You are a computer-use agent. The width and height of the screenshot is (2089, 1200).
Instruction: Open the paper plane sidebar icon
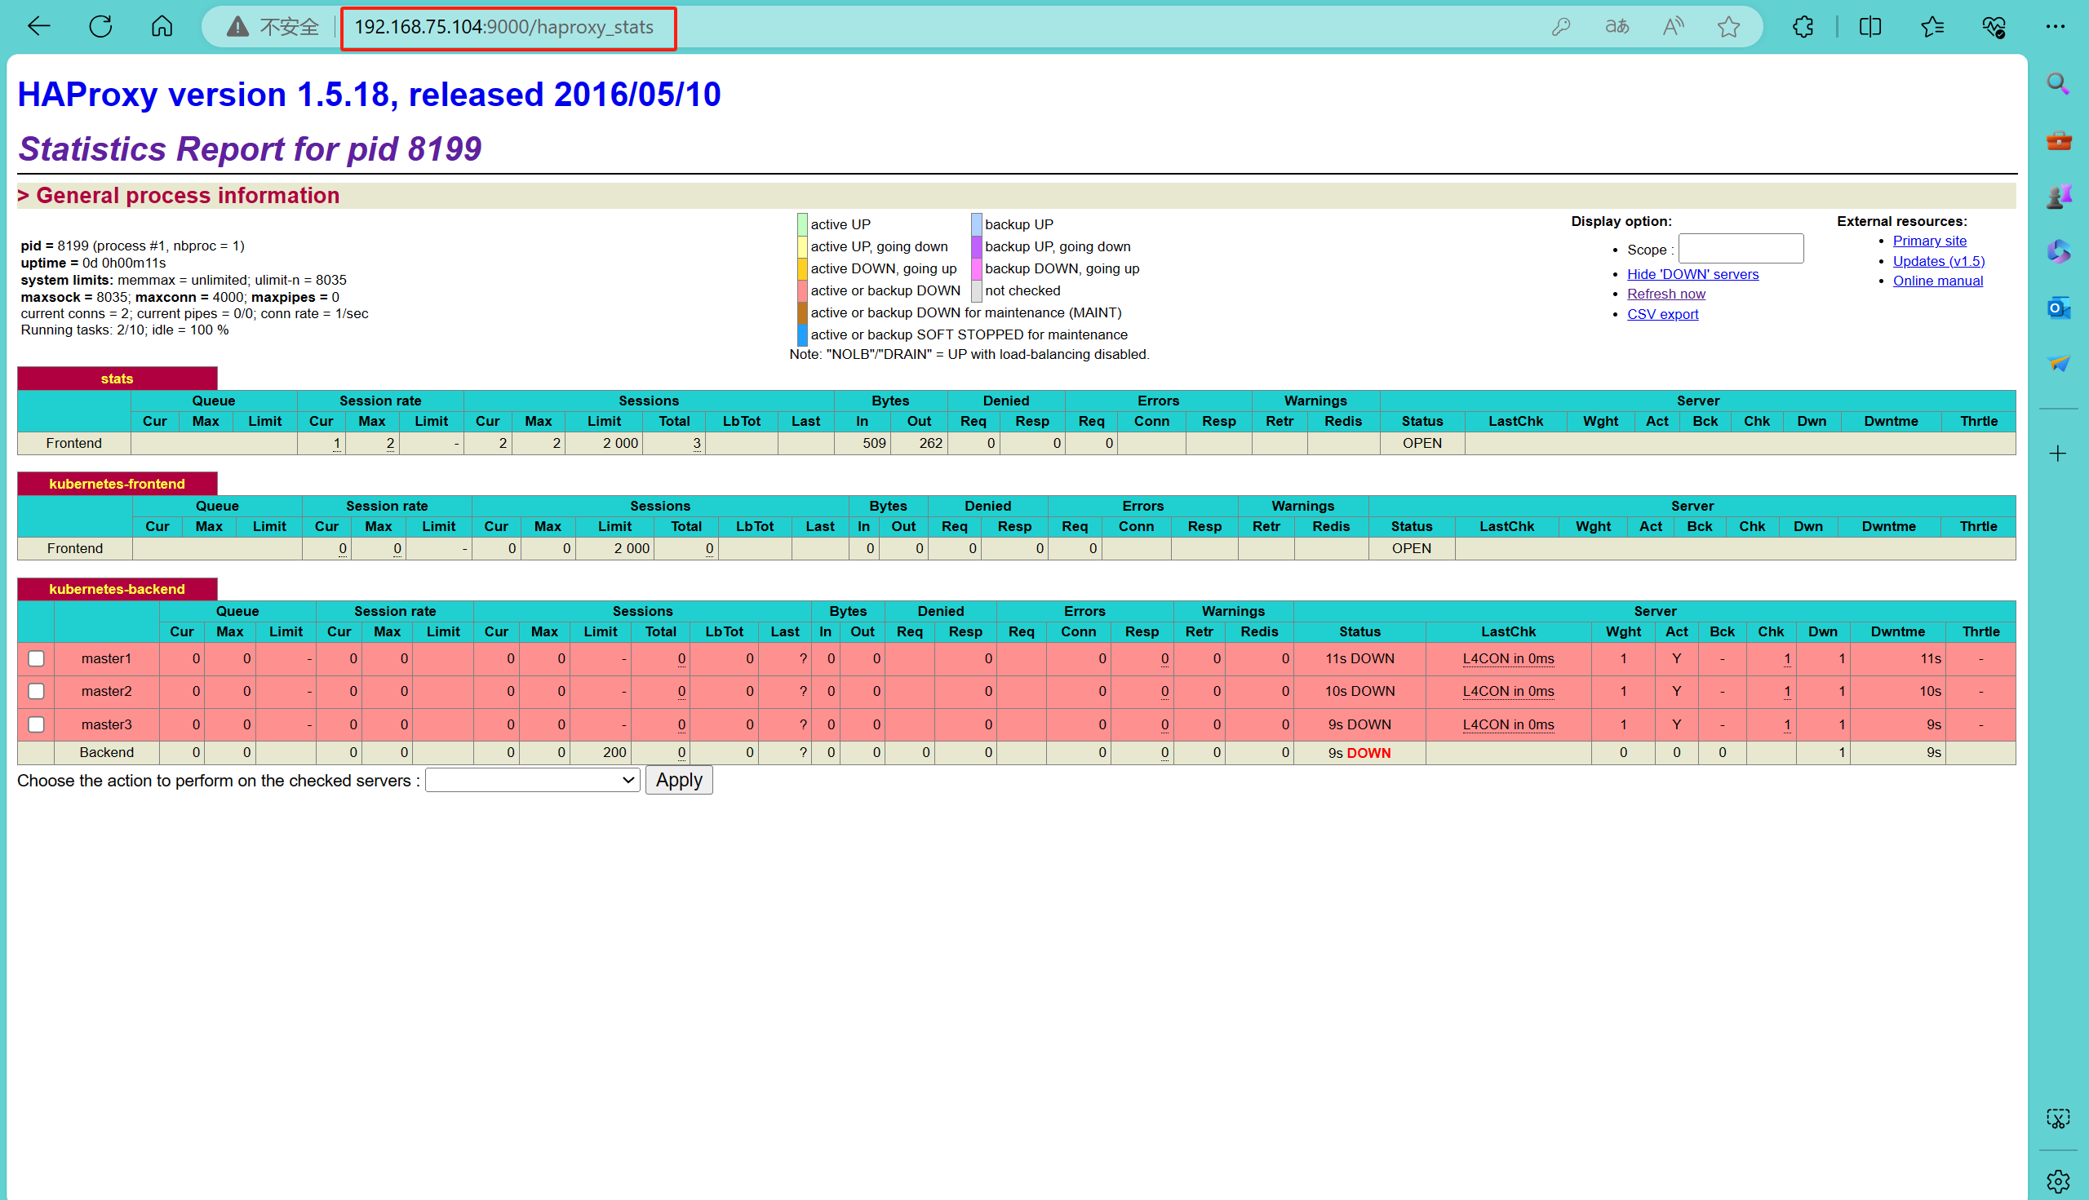click(x=2058, y=363)
